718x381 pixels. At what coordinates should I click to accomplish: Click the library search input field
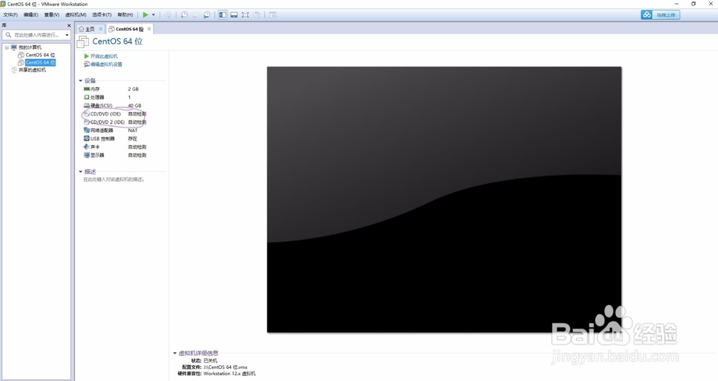click(x=34, y=34)
